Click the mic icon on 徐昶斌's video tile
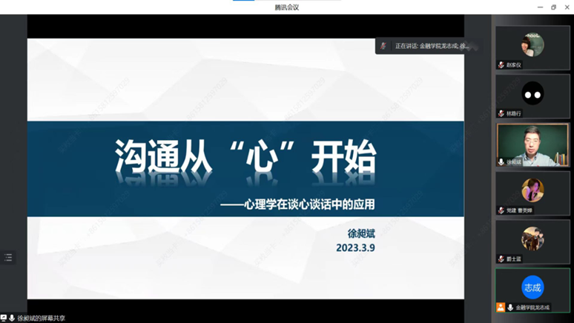574x323 pixels. pyautogui.click(x=501, y=161)
